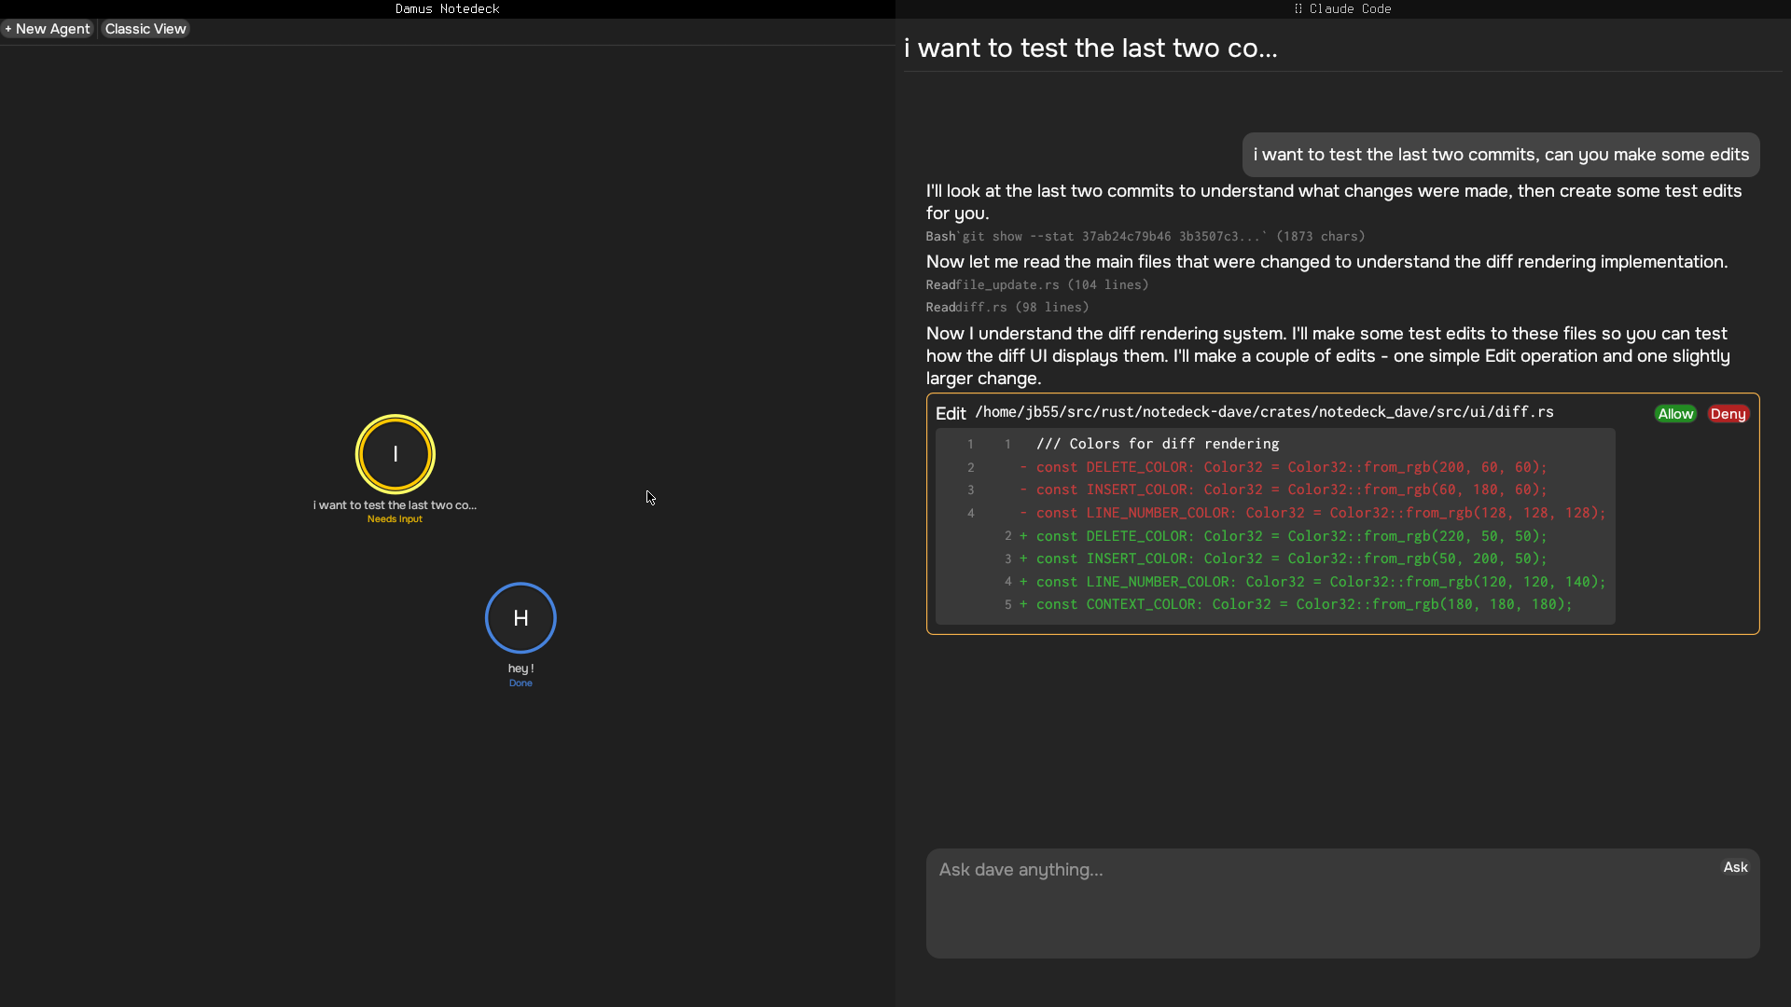Select the yellow 'I' agent circle
Viewport: 1791px width, 1007px height.
(x=395, y=454)
